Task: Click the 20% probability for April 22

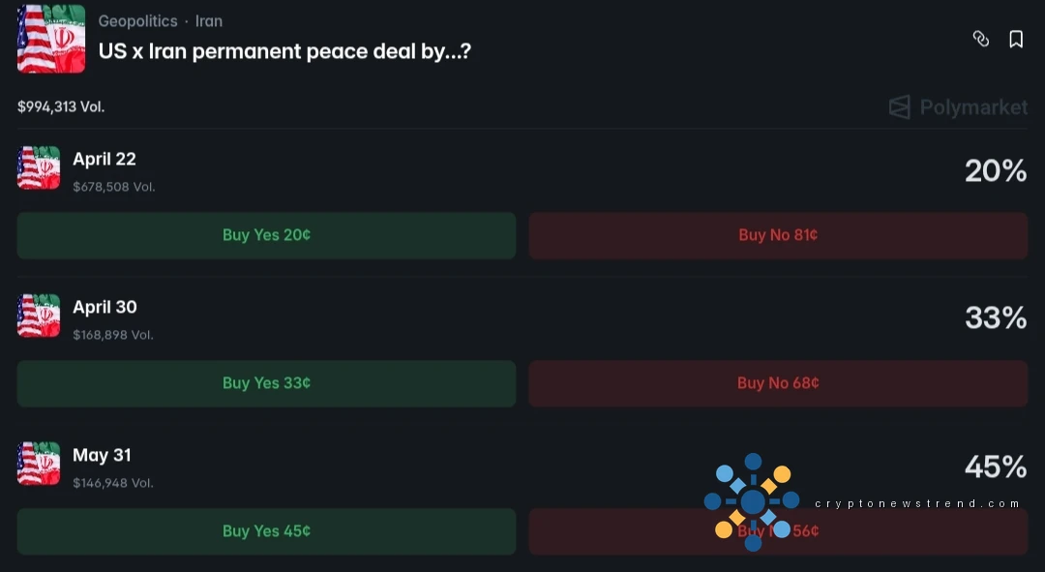Action: pyautogui.click(x=995, y=170)
